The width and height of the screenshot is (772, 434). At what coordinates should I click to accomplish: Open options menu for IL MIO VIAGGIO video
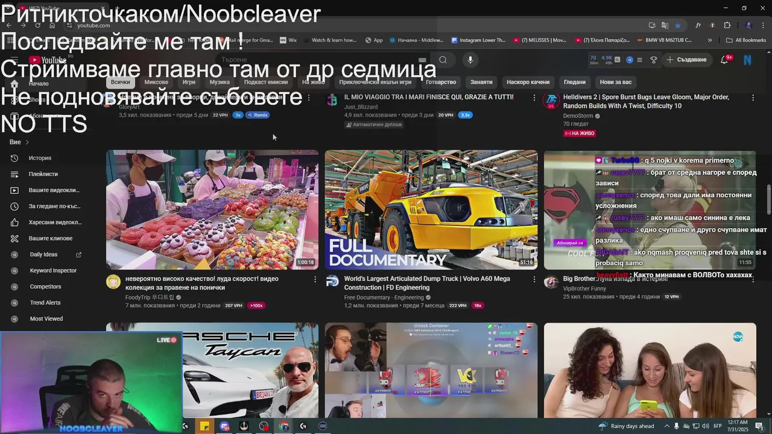tap(534, 97)
